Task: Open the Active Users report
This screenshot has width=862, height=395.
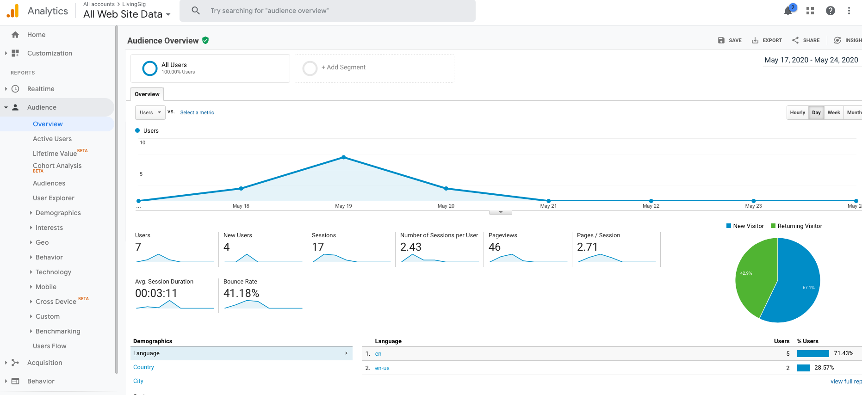Action: (52, 139)
